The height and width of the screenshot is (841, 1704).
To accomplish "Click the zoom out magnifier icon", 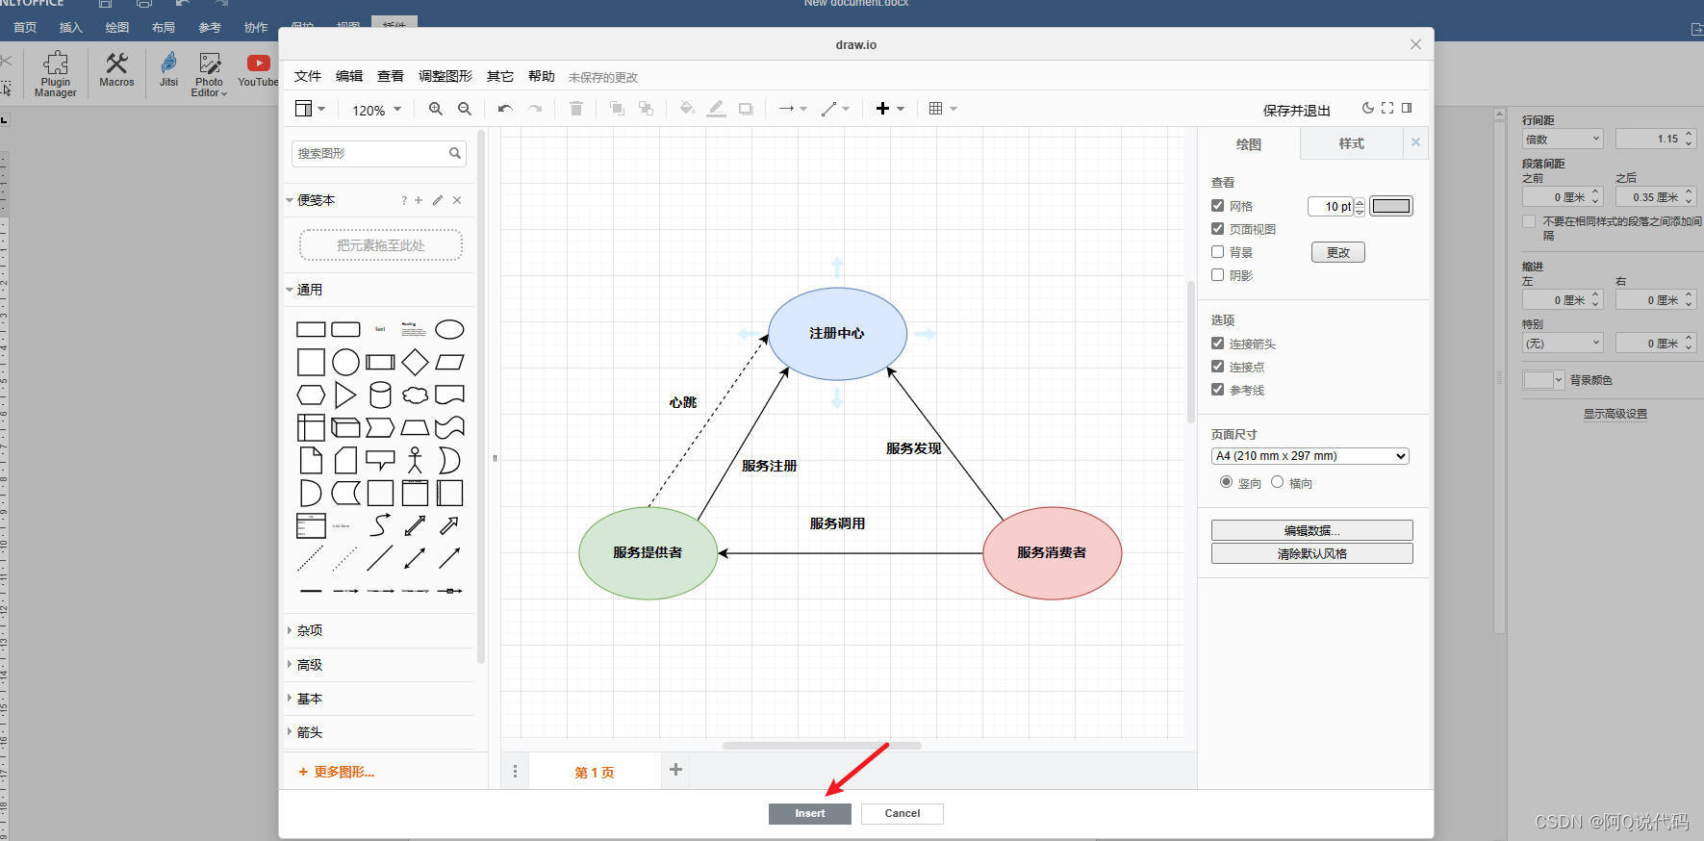I will click(x=465, y=109).
